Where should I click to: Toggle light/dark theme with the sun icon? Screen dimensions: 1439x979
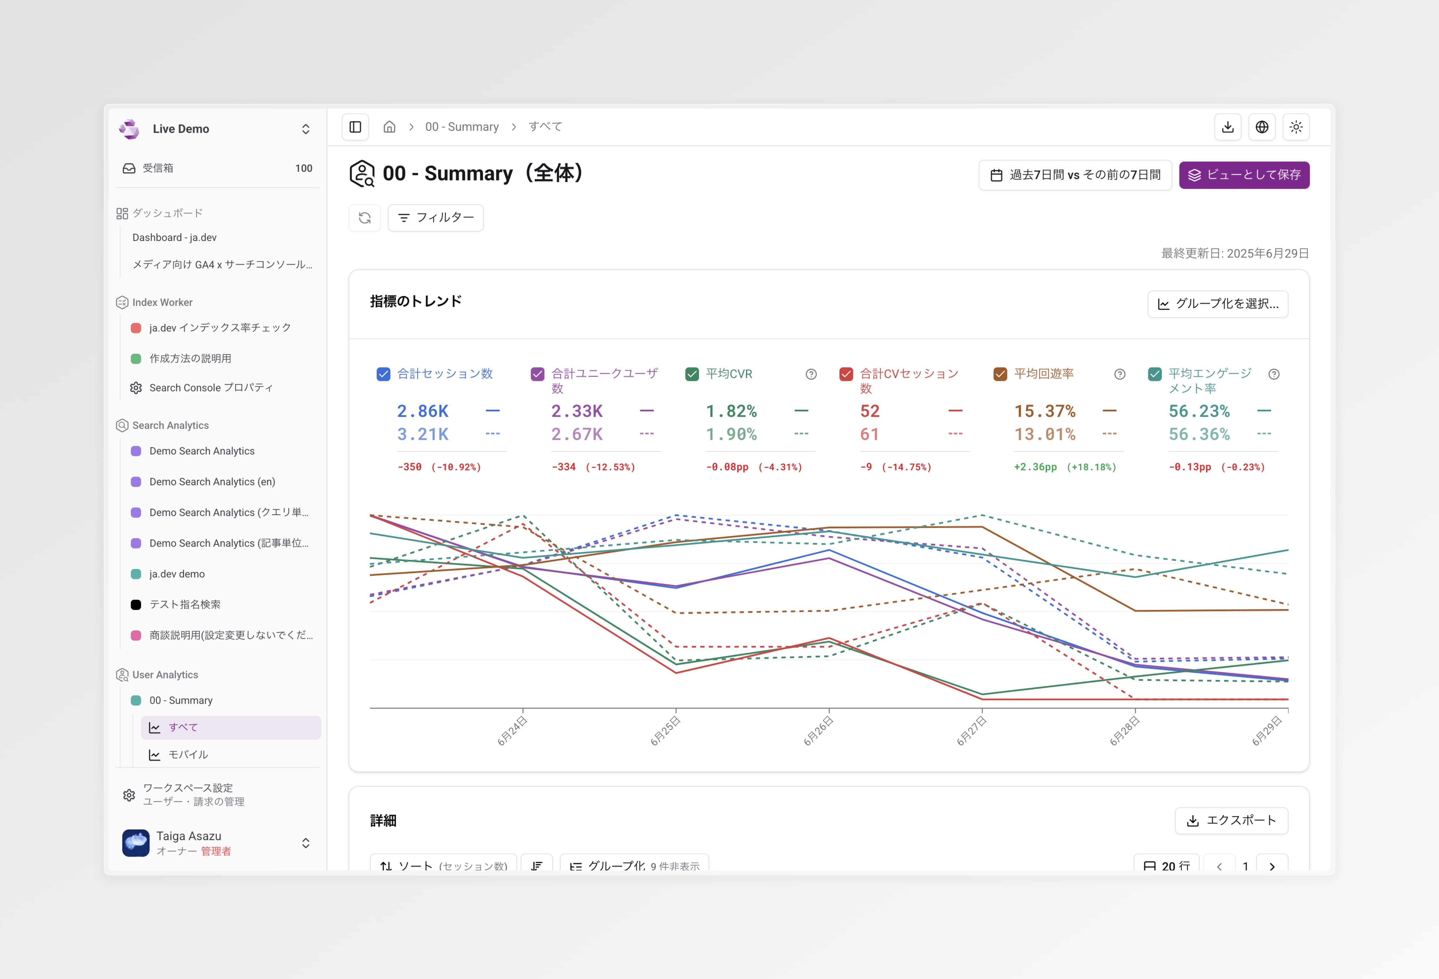point(1296,126)
